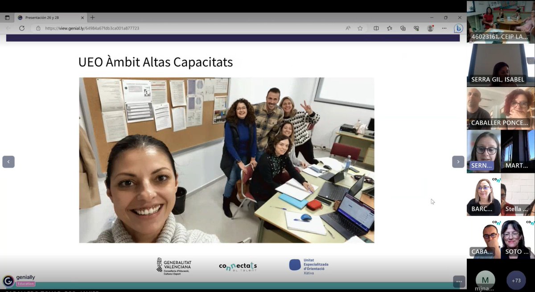This screenshot has height=292, width=535.
Task: Open the Read aloud icon
Action: (348, 28)
